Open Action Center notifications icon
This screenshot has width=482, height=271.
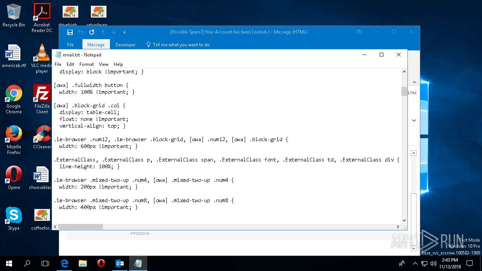pyautogui.click(x=470, y=263)
